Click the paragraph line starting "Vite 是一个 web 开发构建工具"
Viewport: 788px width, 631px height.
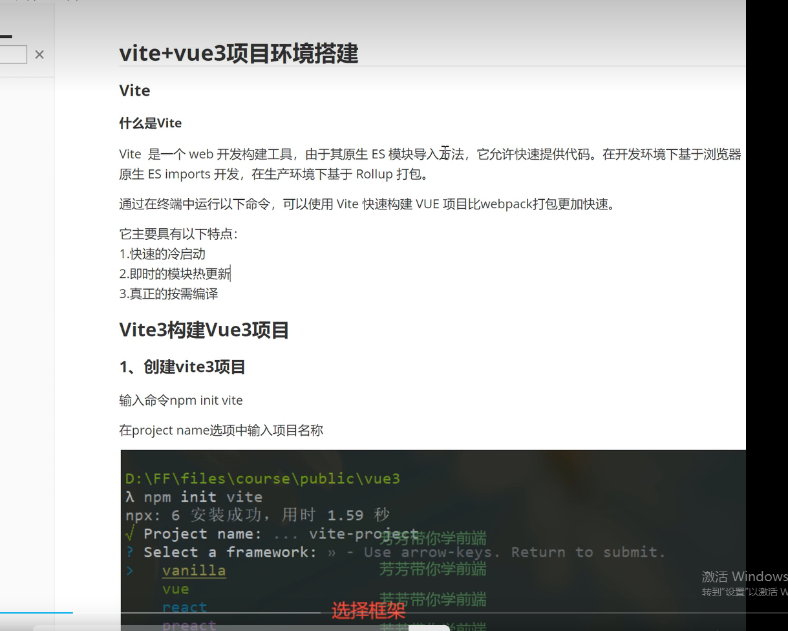(x=430, y=154)
